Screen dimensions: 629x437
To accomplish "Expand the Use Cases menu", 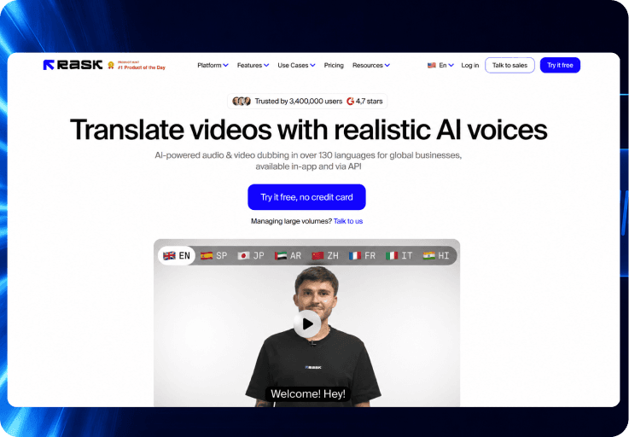I will pos(296,66).
